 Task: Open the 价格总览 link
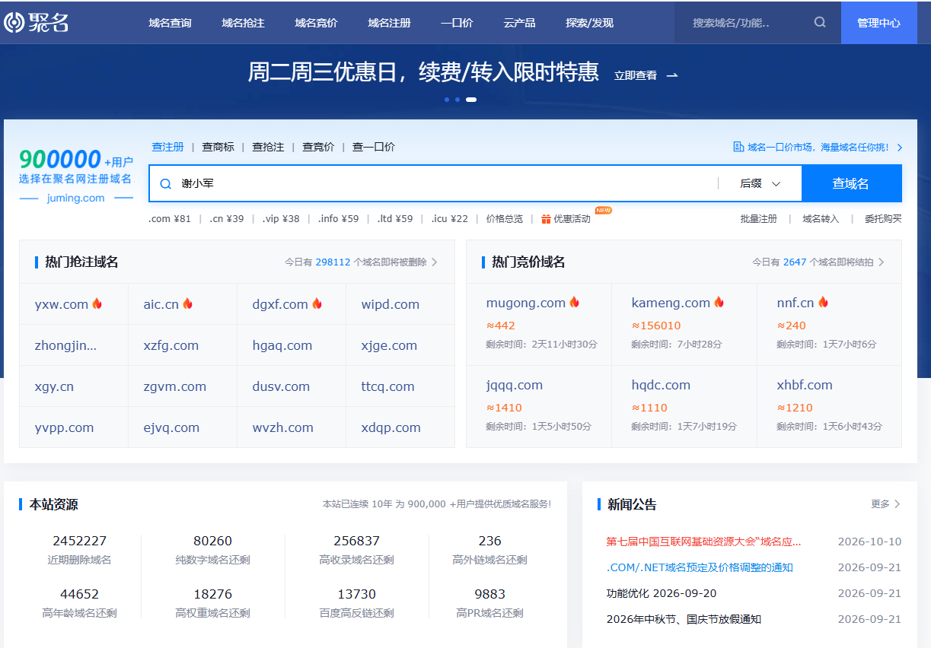click(505, 218)
